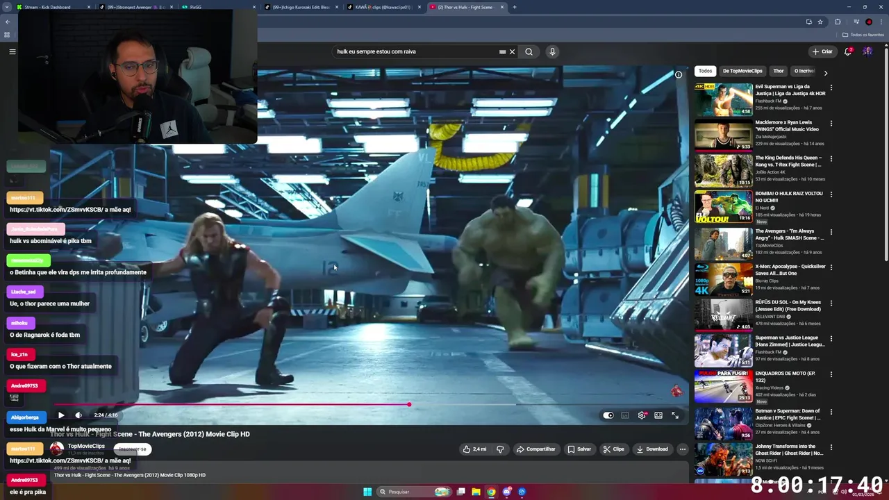The image size is (889, 500).
Task: Open options for Evil Superman video
Action: tap(831, 88)
